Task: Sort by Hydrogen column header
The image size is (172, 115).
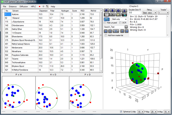Action: click(65, 11)
